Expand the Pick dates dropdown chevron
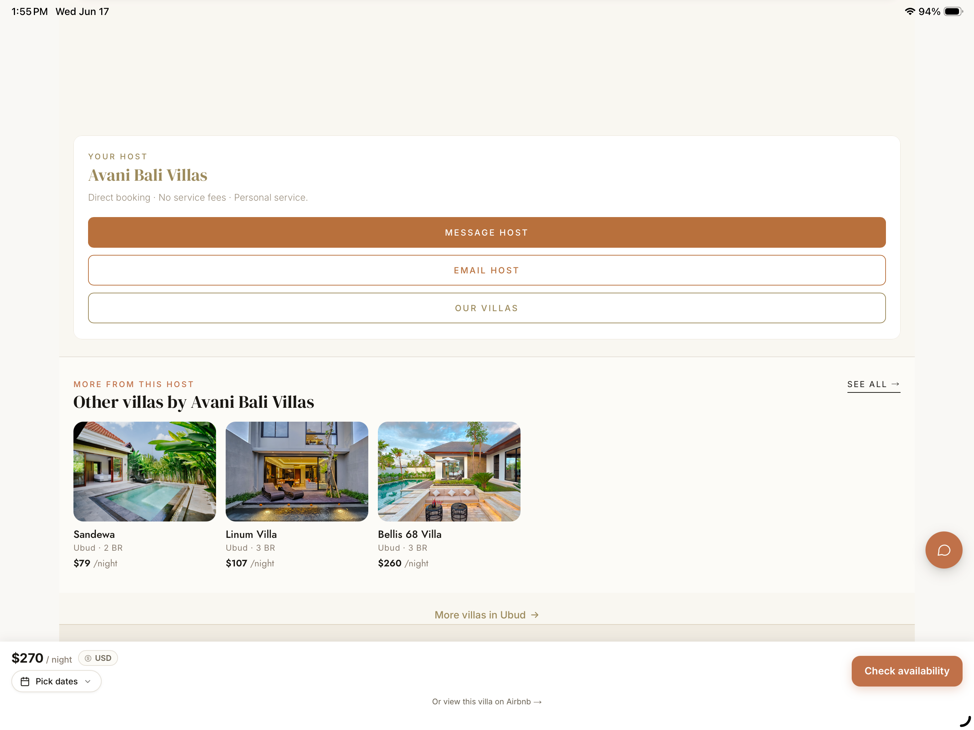This screenshot has width=974, height=730. click(x=88, y=681)
